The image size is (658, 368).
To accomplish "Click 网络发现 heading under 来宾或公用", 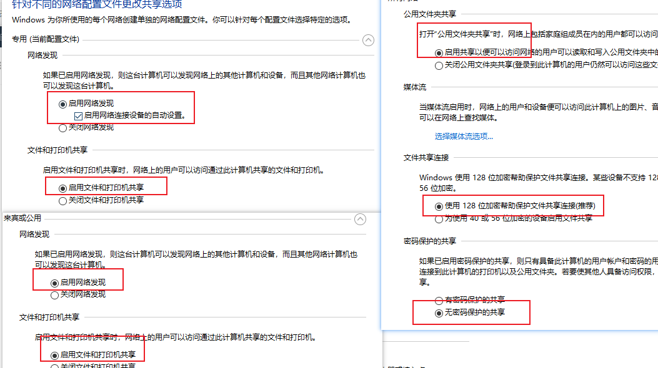I will pos(34,235).
